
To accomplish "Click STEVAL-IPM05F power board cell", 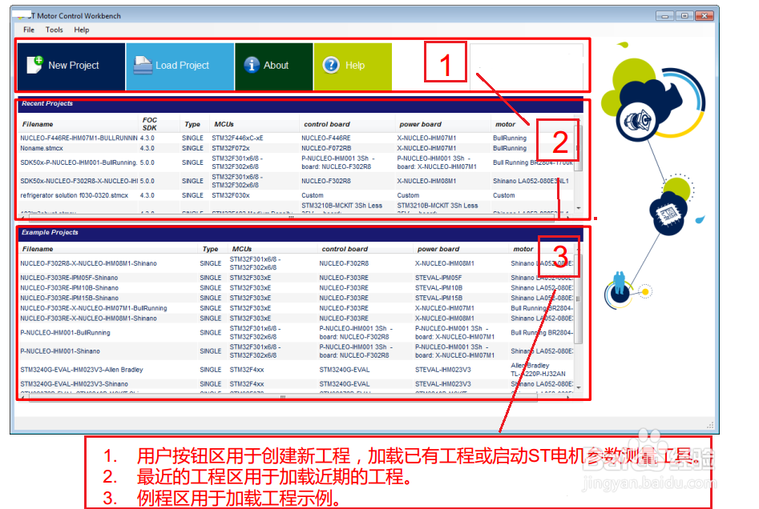I will coord(438,278).
